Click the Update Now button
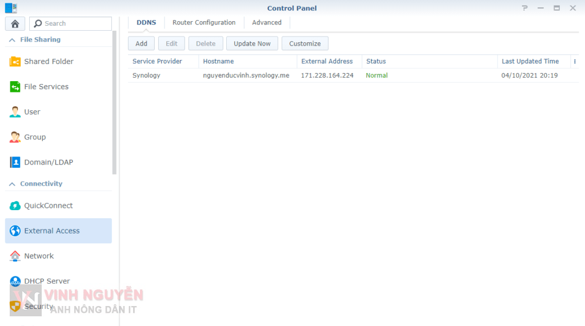Screen dimensions: 585x326 (x=252, y=43)
